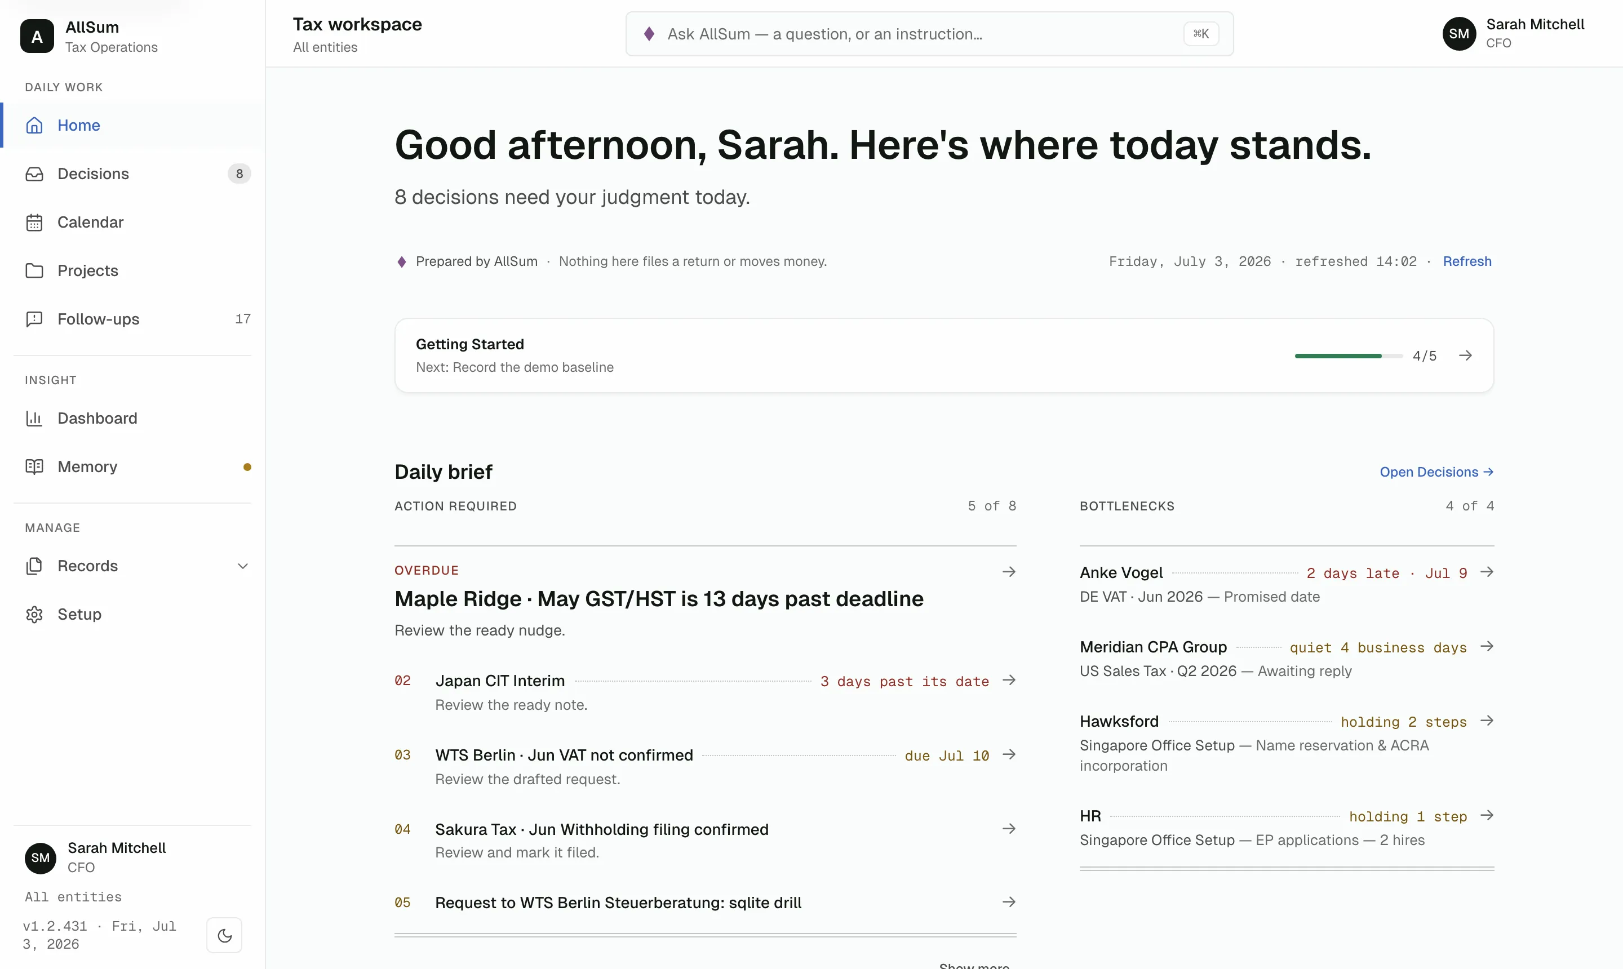Click the Setup gear icon
The width and height of the screenshot is (1623, 969).
(x=34, y=614)
